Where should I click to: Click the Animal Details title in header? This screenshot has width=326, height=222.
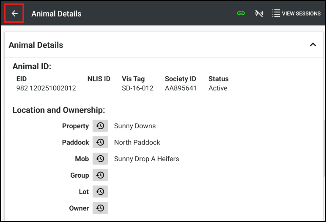(x=56, y=14)
